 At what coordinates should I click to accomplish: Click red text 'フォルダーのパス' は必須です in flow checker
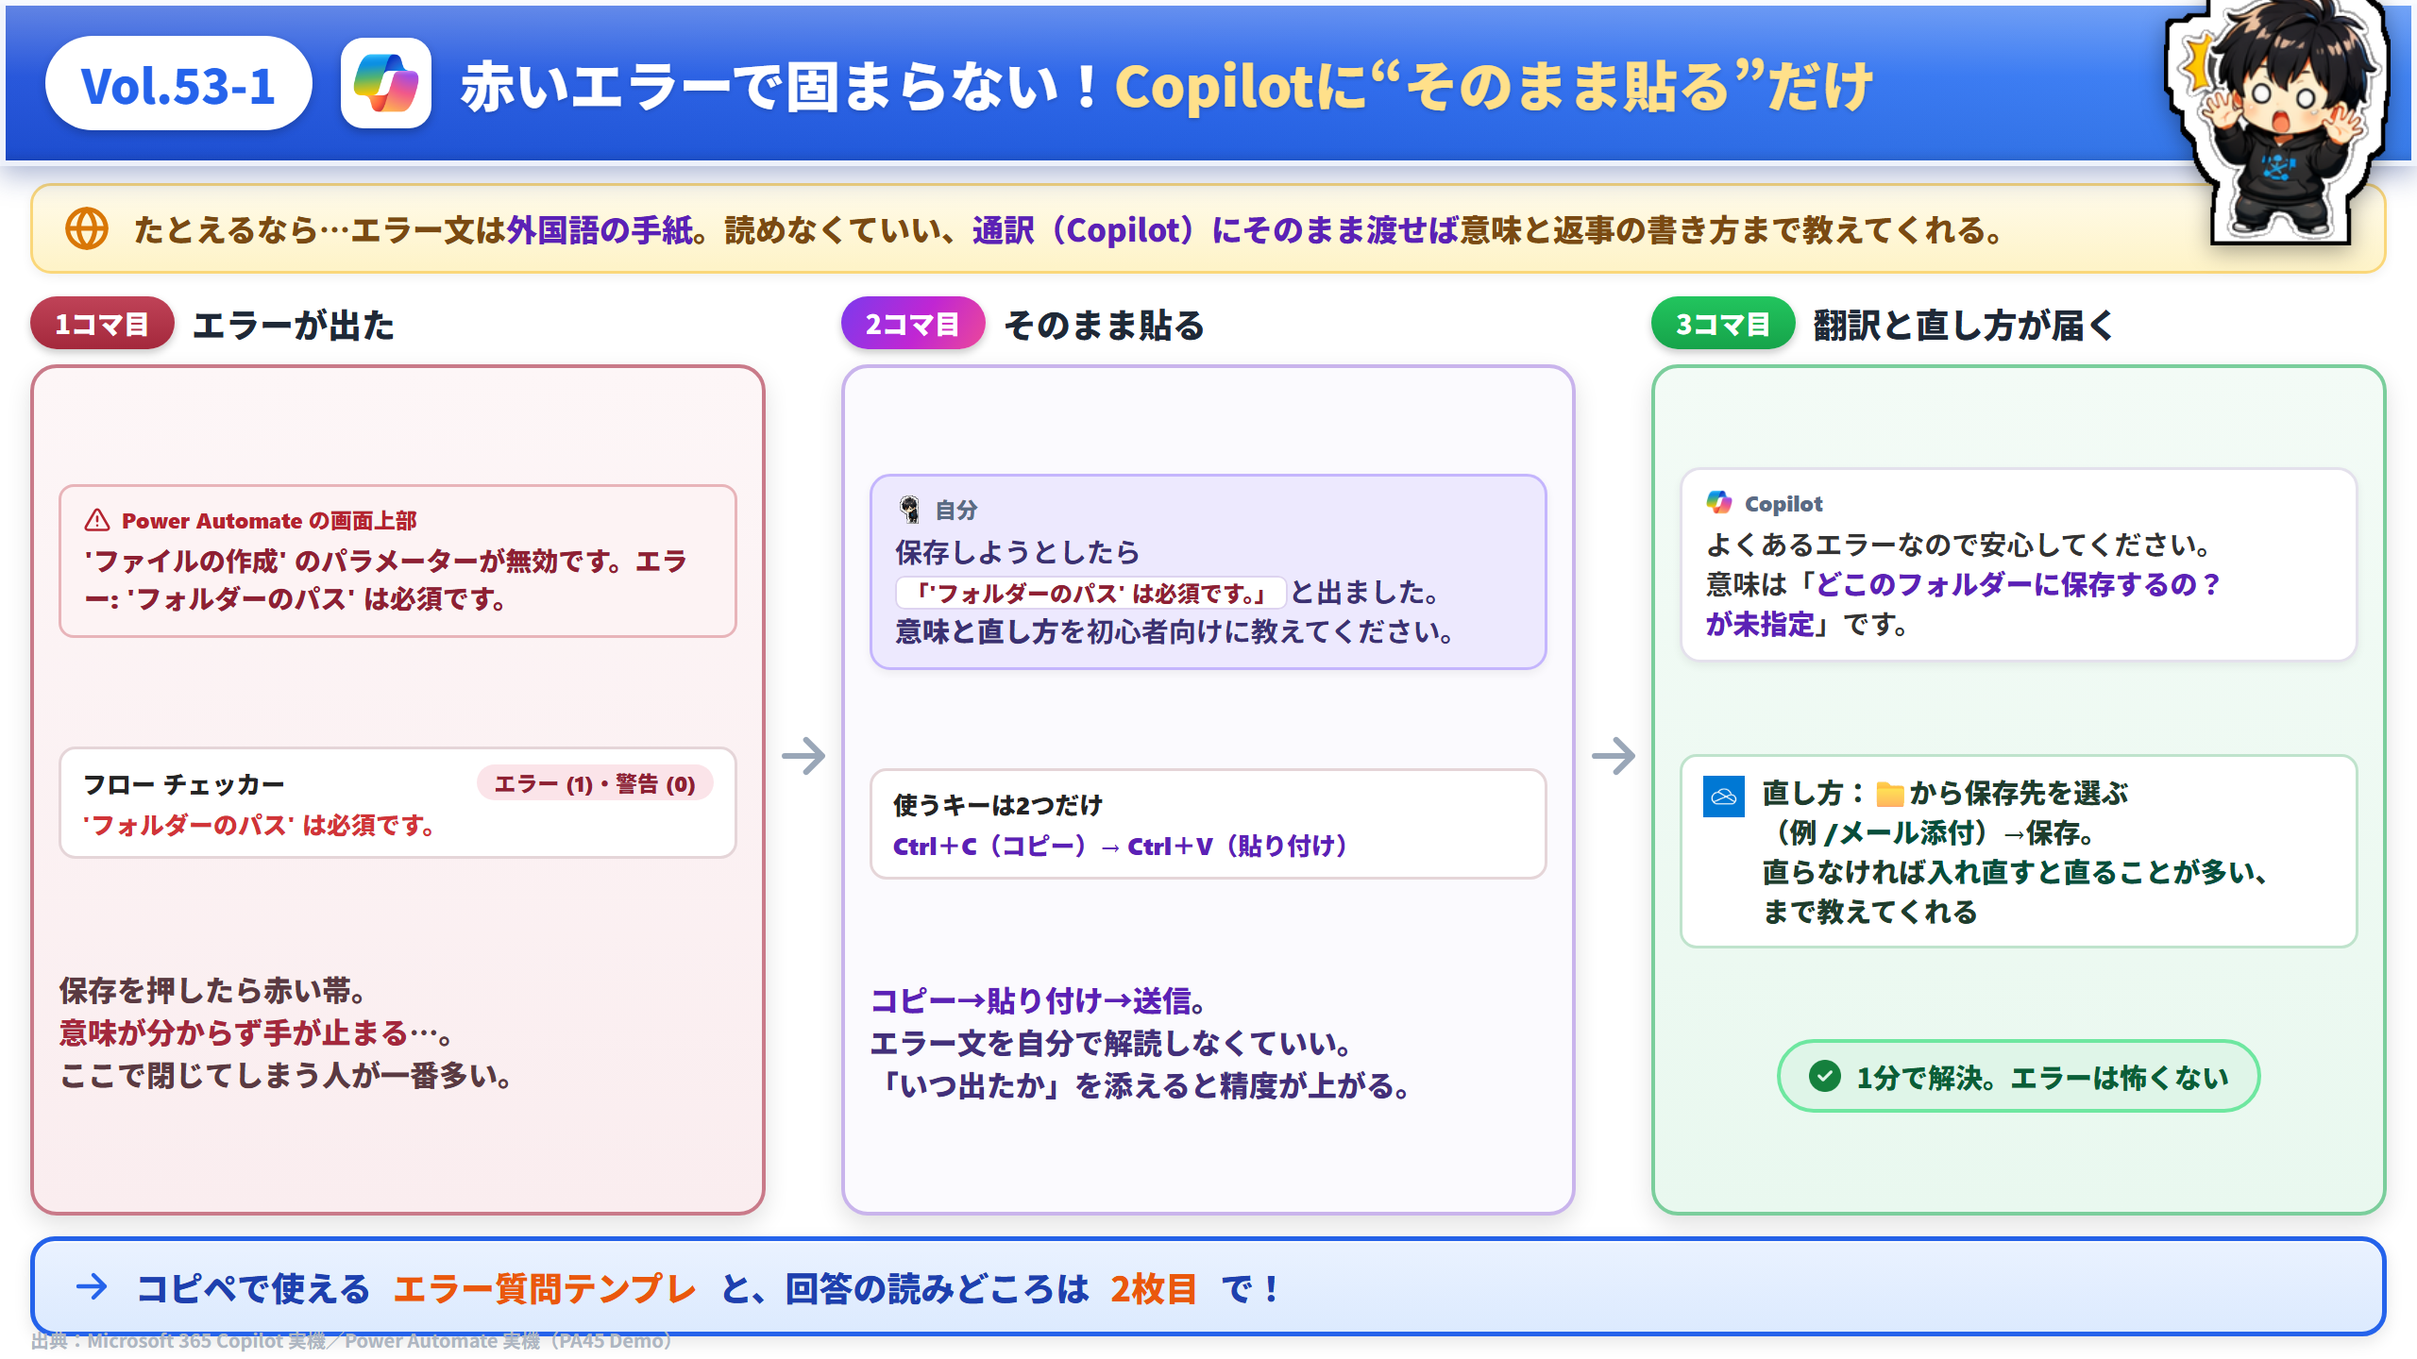[261, 826]
